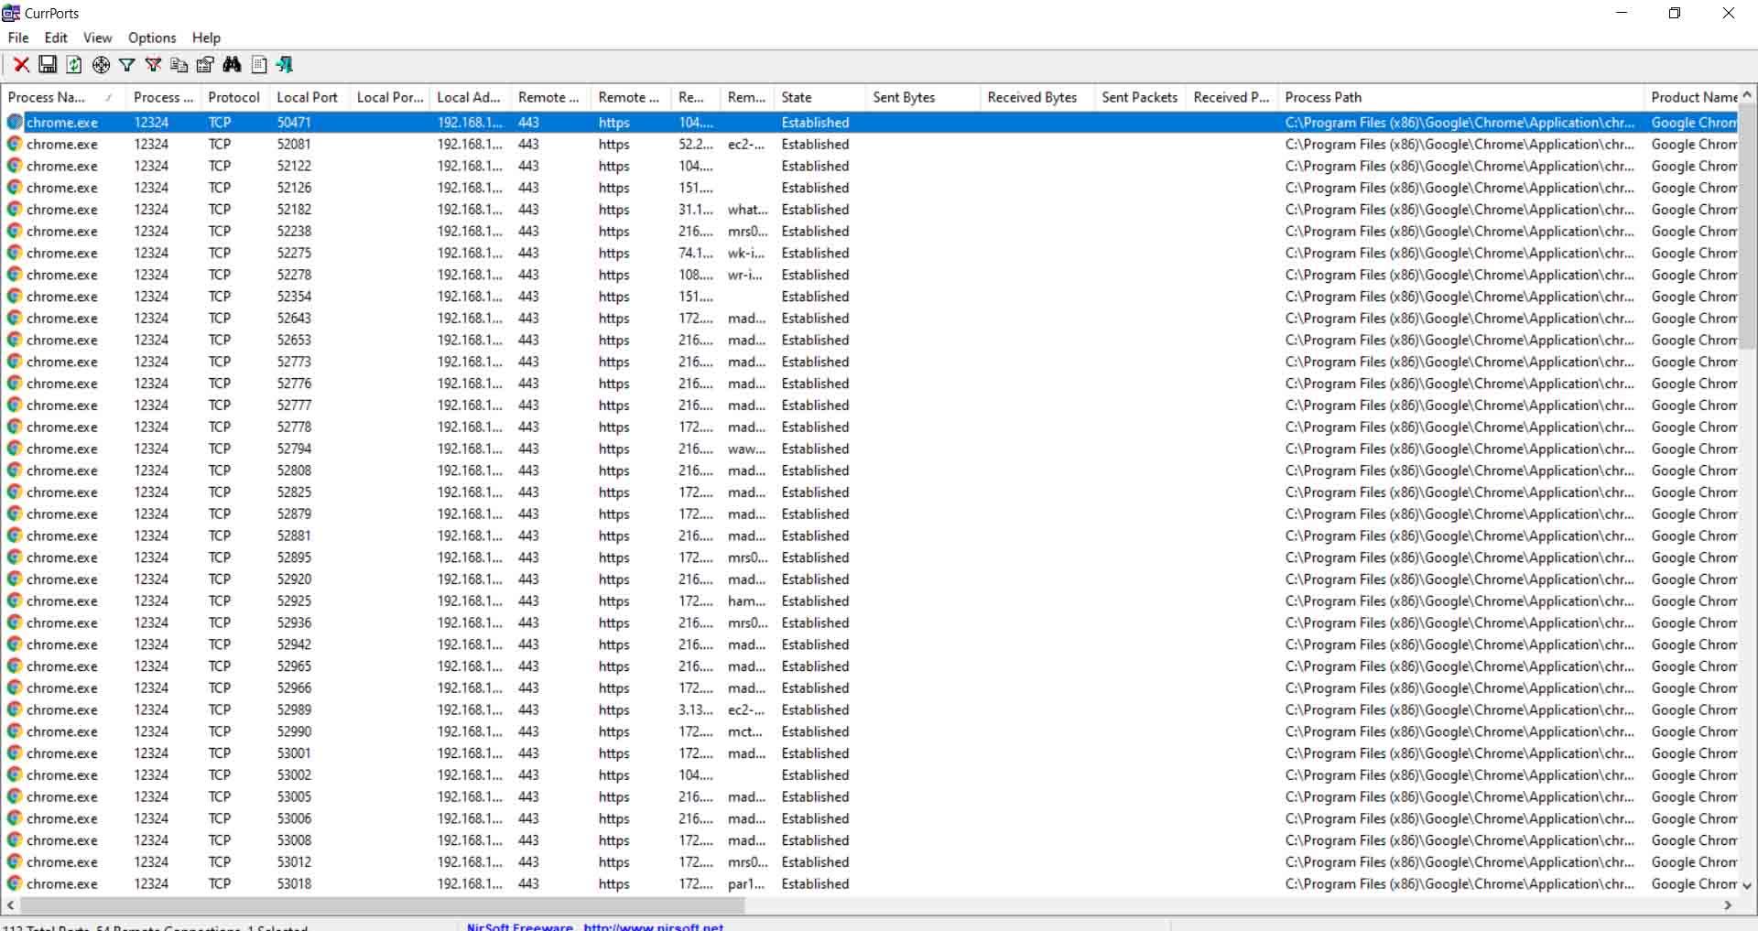Sort by the Sent Bytes column header
The image size is (1758, 931).
[923, 97]
